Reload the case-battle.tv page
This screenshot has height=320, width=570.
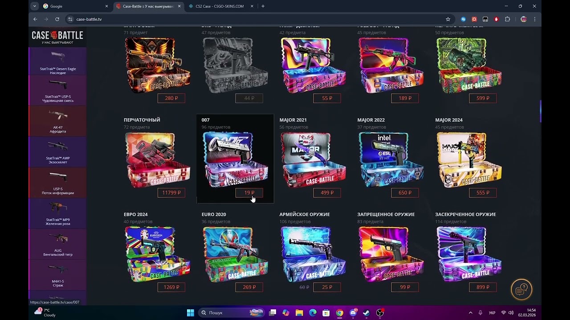point(57,19)
